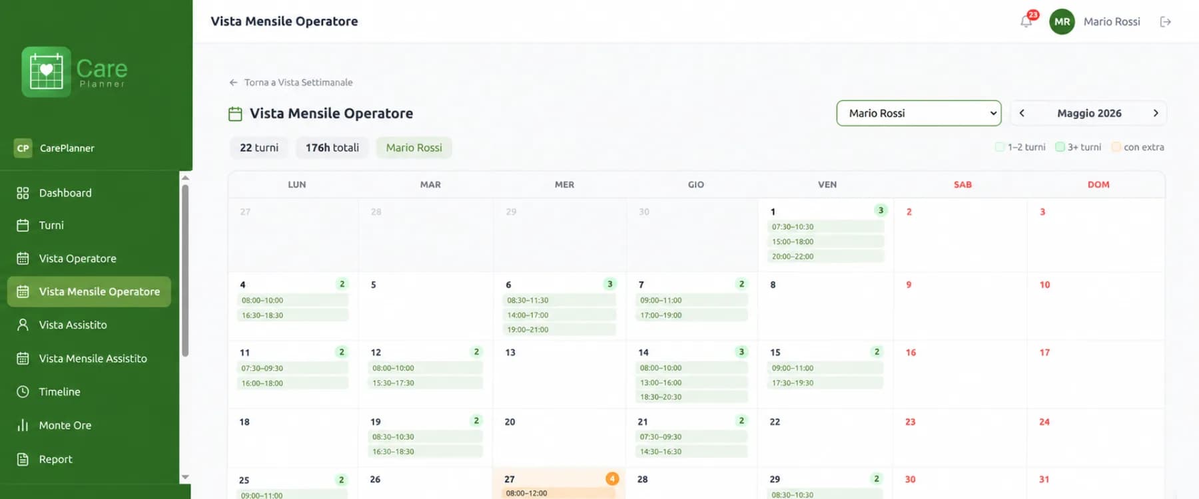This screenshot has height=499, width=1199.
Task: Open the notifications bell icon
Action: click(1026, 21)
